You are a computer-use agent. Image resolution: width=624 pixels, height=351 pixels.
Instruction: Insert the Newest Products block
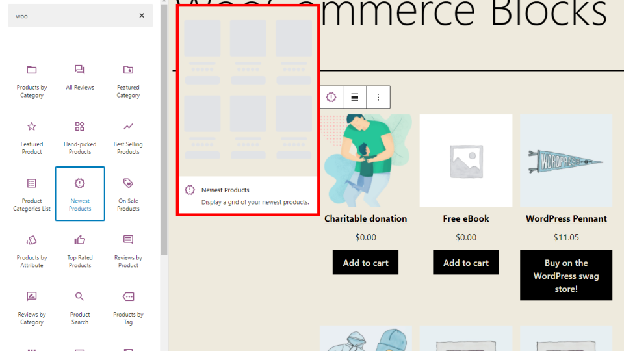[x=80, y=194]
